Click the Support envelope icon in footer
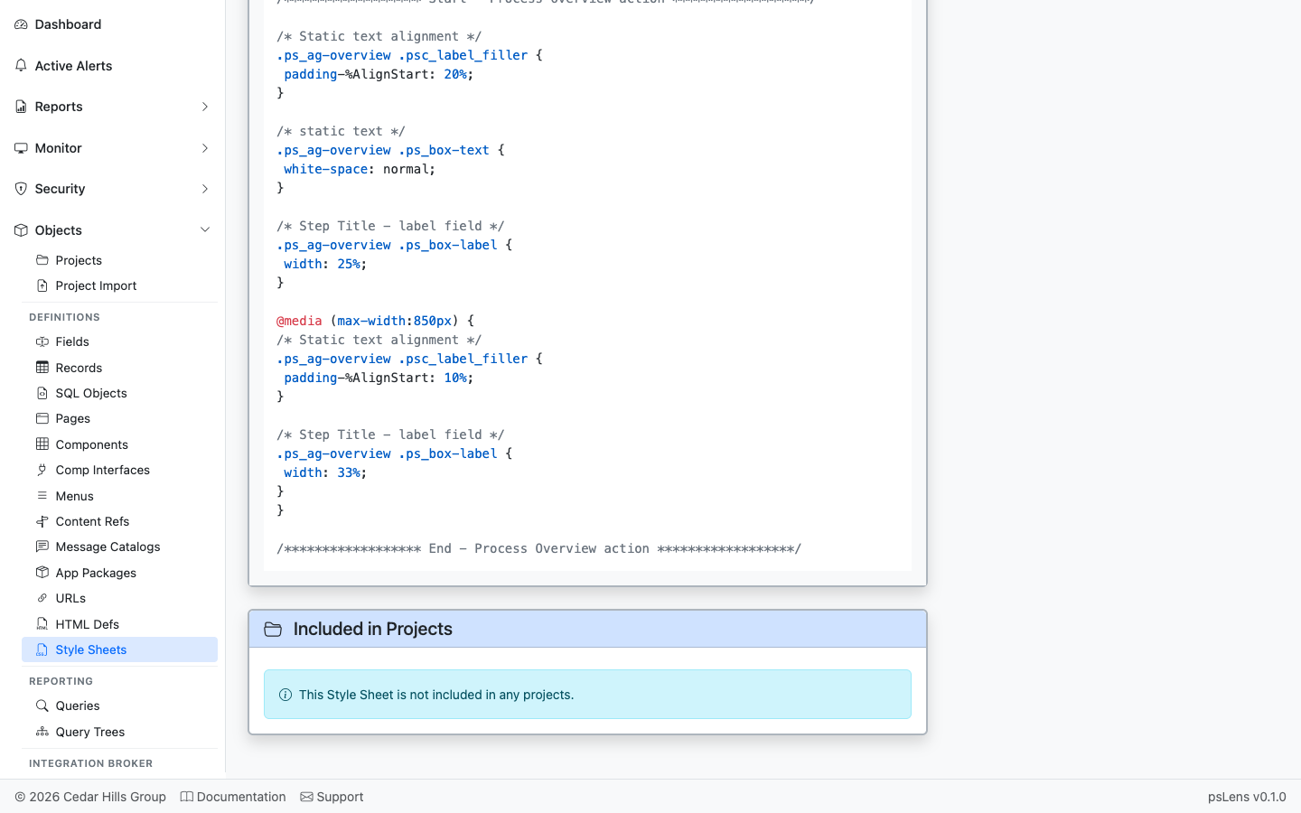 tap(307, 797)
